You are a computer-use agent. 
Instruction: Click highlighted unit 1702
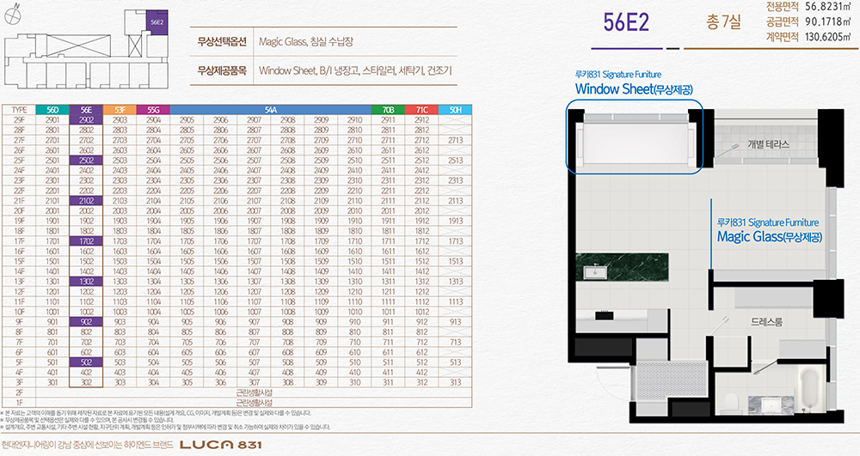(x=86, y=240)
